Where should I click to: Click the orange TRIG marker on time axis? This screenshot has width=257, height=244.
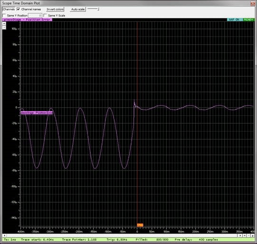pos(140,225)
